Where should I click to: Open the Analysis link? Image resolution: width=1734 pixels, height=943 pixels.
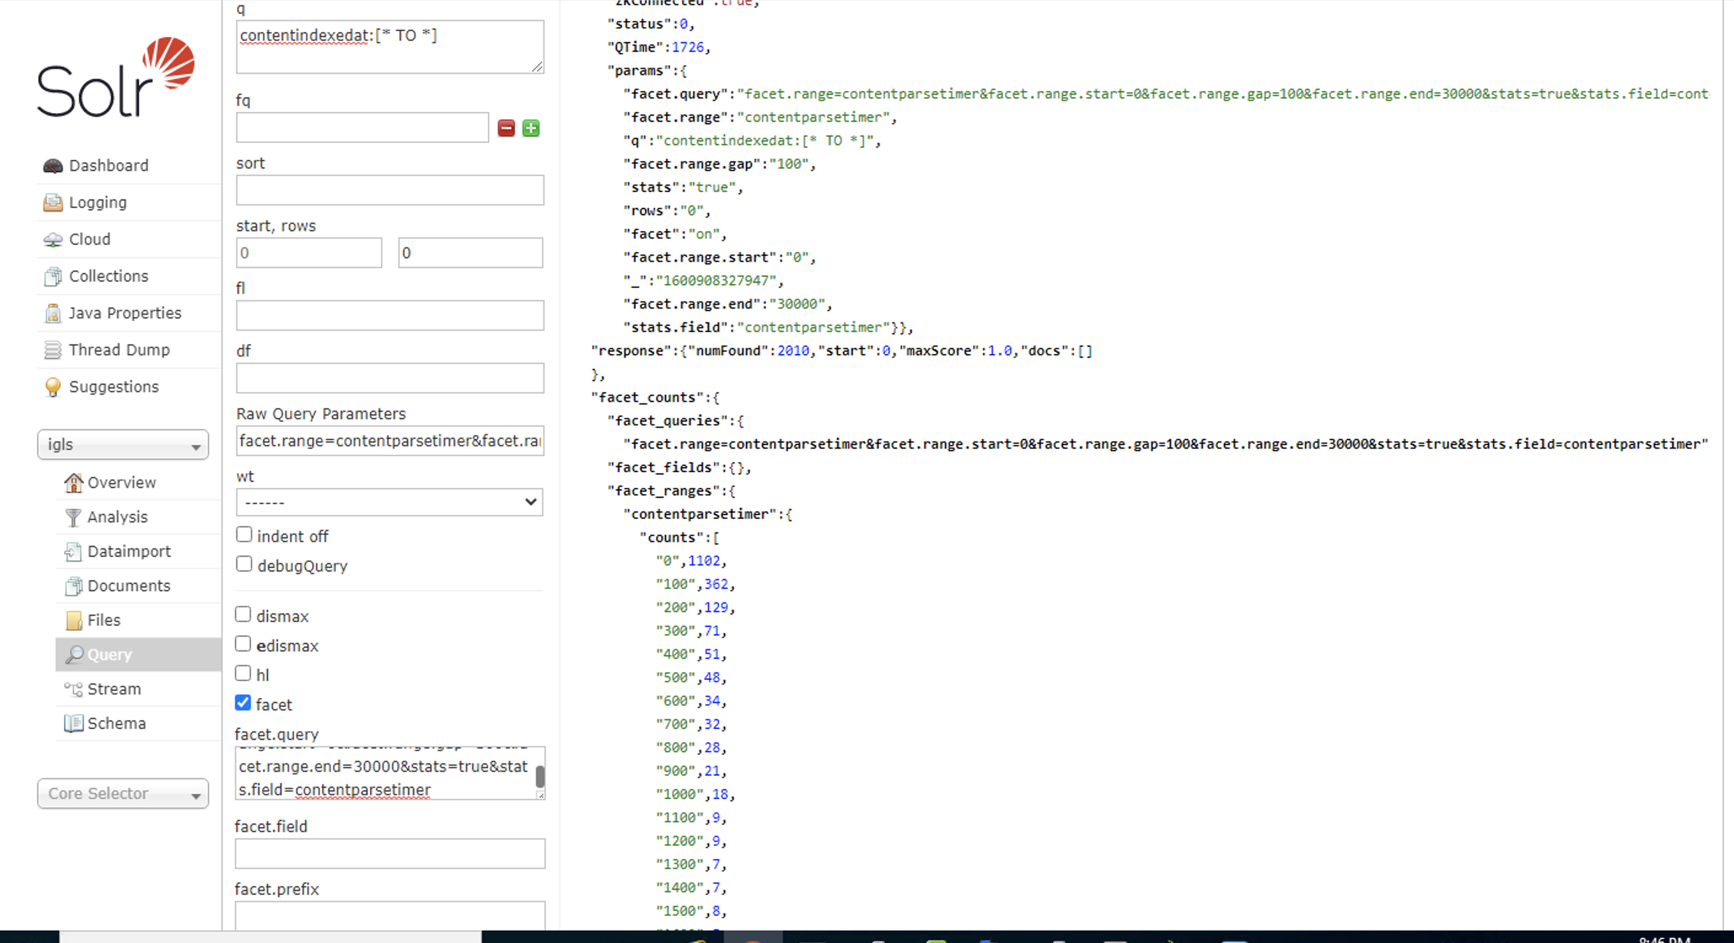[x=117, y=518]
